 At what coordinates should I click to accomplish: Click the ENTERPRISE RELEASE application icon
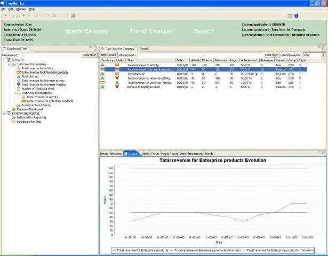point(9,114)
